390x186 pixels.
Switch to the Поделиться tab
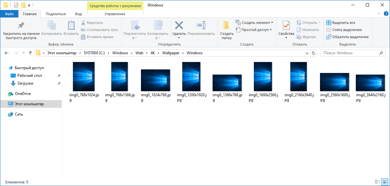click(56, 14)
